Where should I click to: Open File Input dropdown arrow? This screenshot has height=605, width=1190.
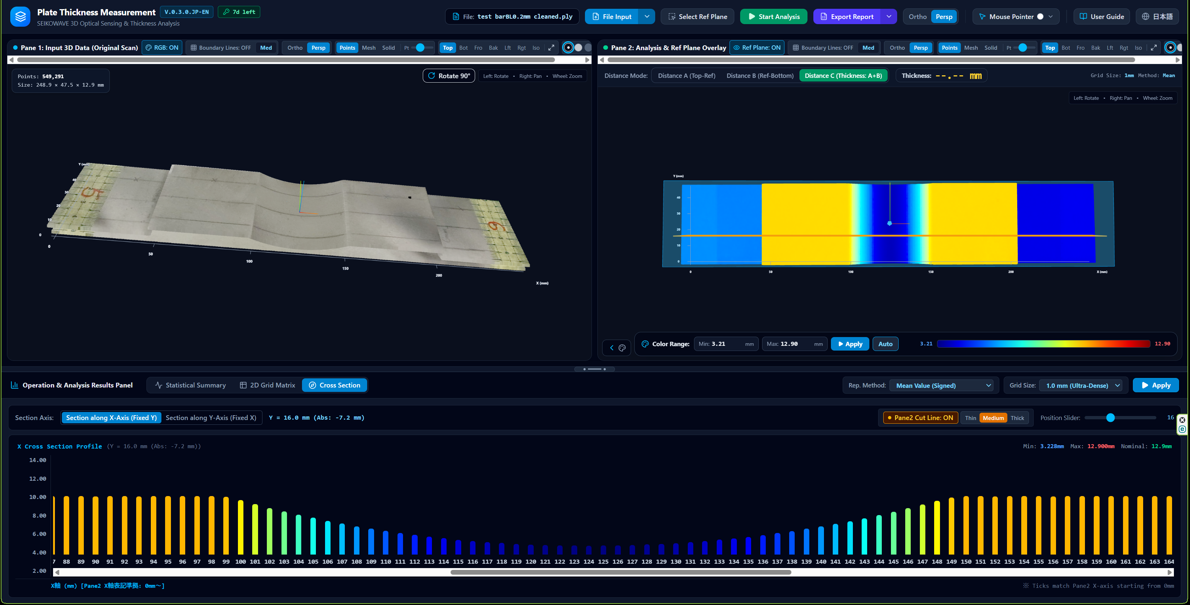click(647, 16)
